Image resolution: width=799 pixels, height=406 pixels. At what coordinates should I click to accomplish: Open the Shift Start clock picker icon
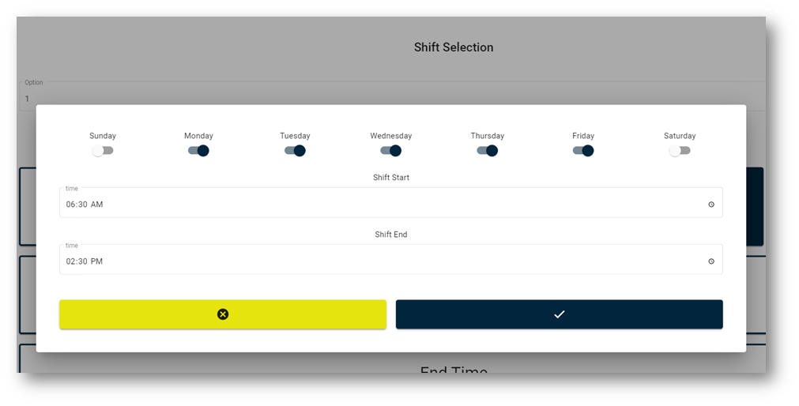pyautogui.click(x=711, y=205)
